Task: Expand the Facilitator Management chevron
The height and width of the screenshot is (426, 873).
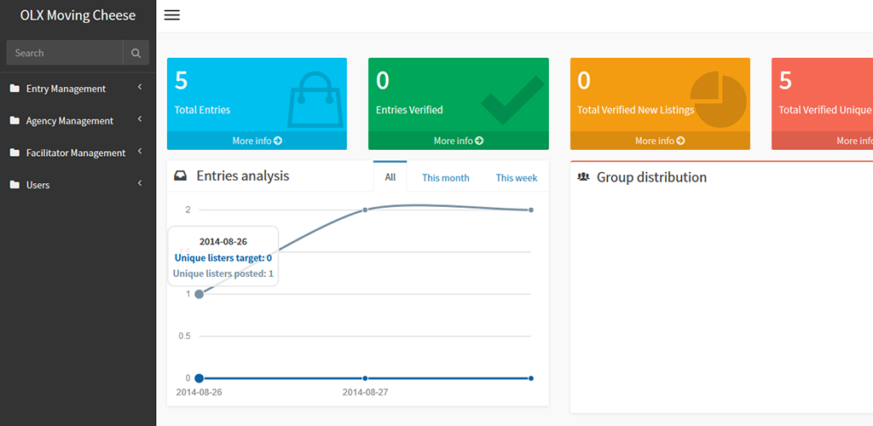Action: click(139, 153)
